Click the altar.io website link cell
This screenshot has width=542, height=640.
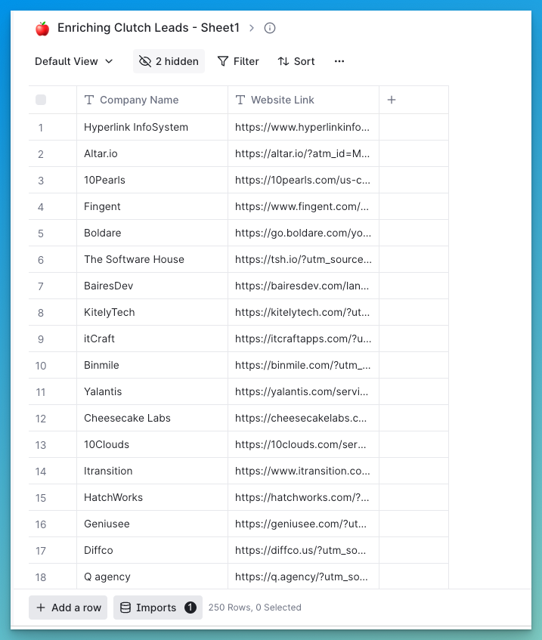tap(303, 154)
